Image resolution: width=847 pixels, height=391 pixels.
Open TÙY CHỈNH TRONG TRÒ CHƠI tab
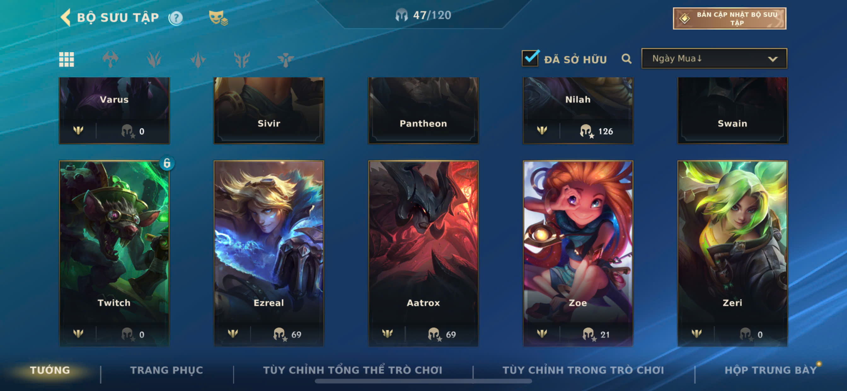[583, 370]
